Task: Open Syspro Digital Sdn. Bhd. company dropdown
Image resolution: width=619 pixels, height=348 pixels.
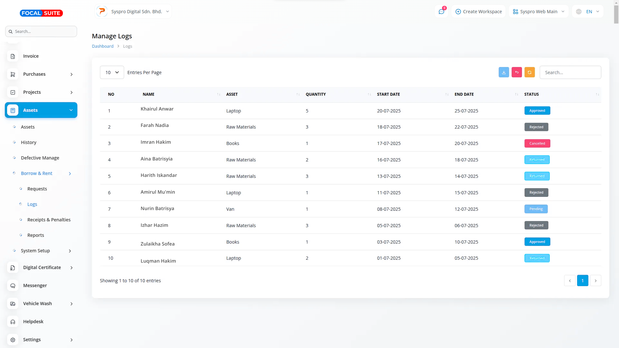Action: [133, 12]
